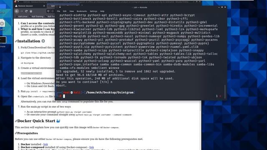Screen dimensions: 267x150
Task: Open the Docker-composed installed link
Action: coord(92,147)
